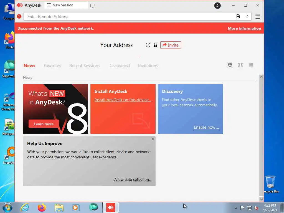Switch to the Favorites tab
284x213 pixels.
pyautogui.click(x=52, y=65)
